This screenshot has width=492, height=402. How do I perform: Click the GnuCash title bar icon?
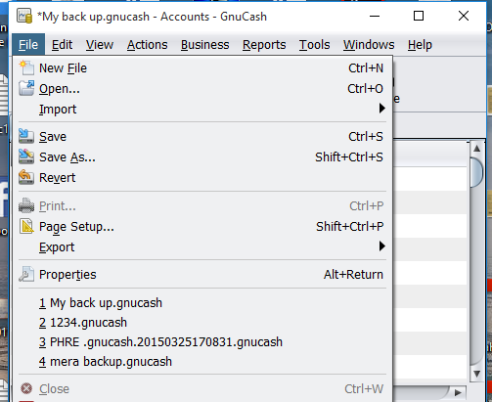click(x=24, y=17)
